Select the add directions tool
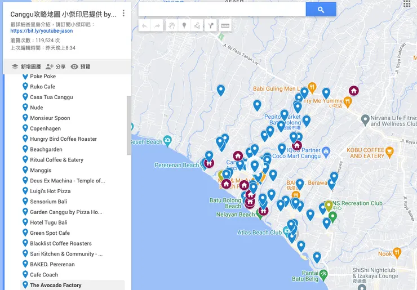Image resolution: width=417 pixels, height=290 pixels. pyautogui.click(x=211, y=26)
